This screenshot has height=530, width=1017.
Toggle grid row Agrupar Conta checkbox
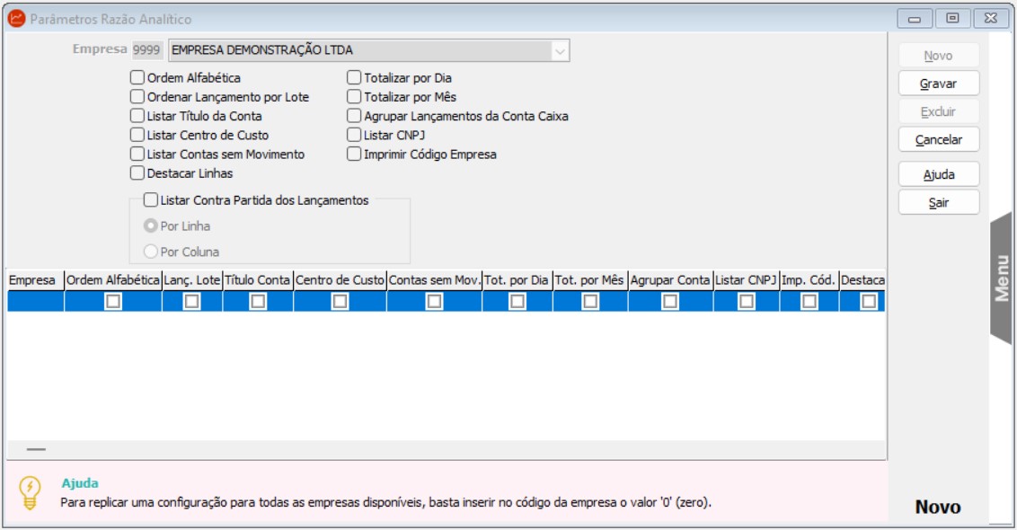click(670, 302)
